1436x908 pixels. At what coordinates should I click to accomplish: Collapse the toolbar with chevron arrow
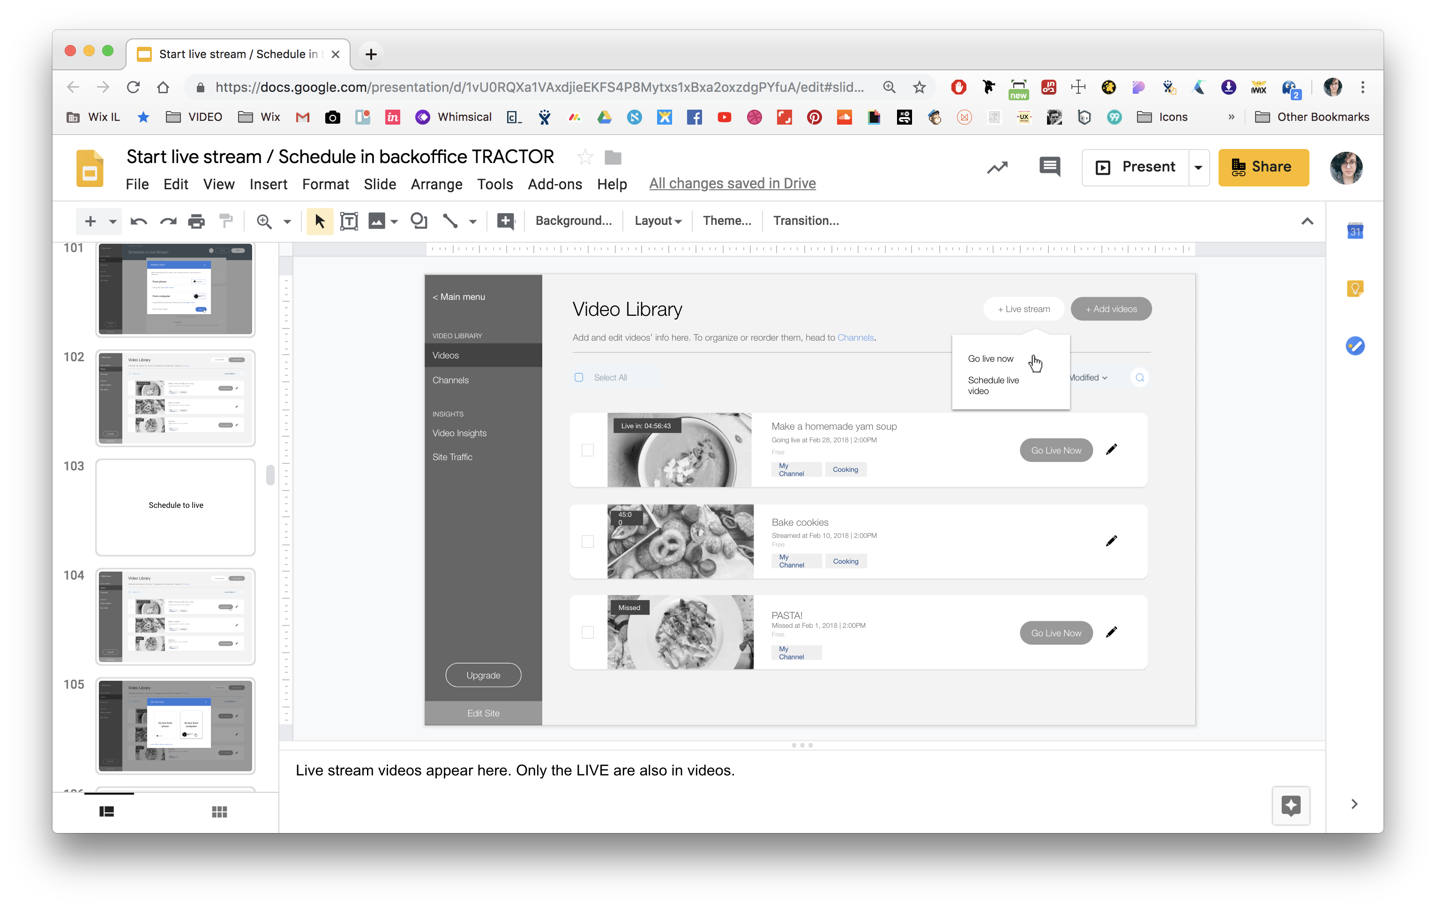coord(1307,221)
